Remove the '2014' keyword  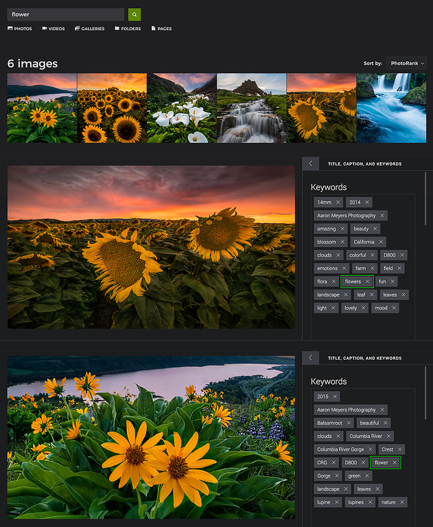click(366, 202)
